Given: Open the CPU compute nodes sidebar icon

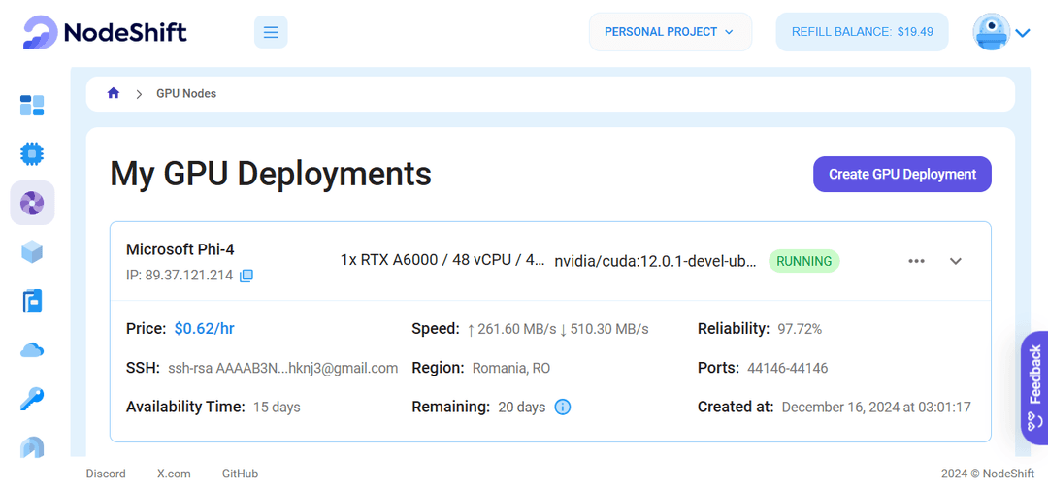Looking at the screenshot, I should click(32, 154).
